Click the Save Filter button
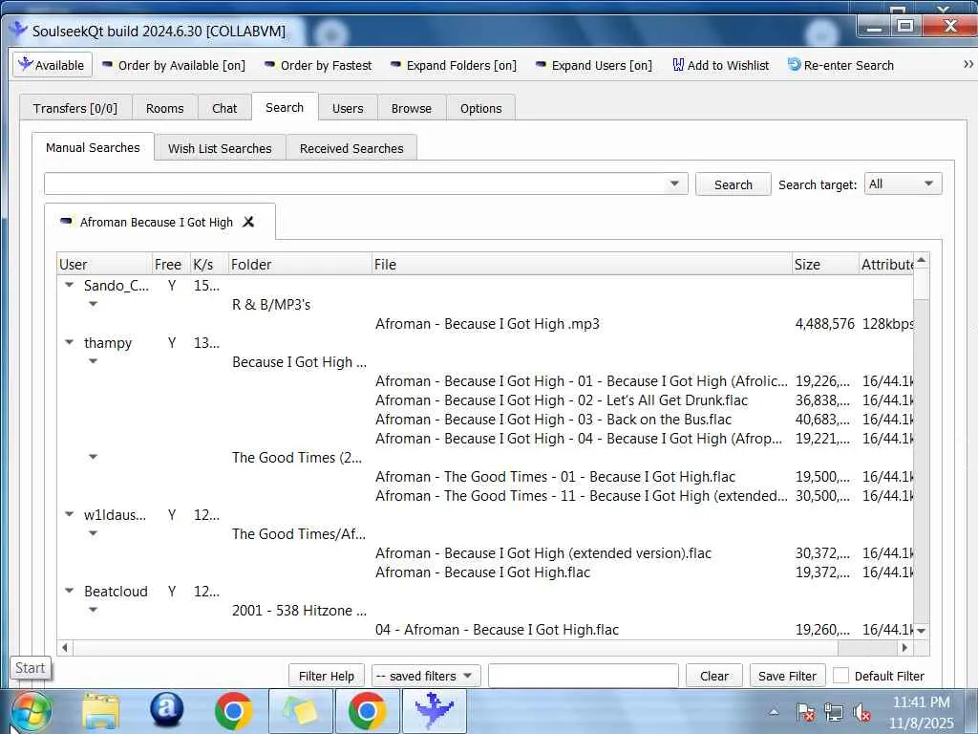This screenshot has height=734, width=978. point(787,676)
